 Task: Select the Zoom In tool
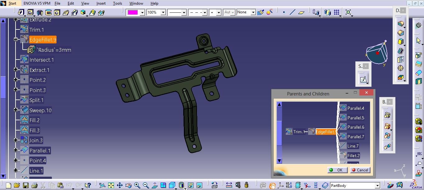[x=136, y=186]
